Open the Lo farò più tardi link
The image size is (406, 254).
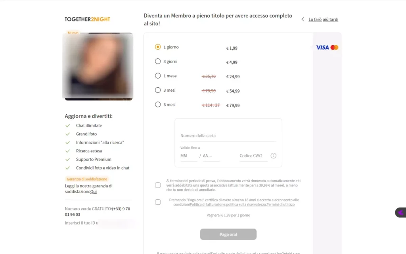point(323,19)
